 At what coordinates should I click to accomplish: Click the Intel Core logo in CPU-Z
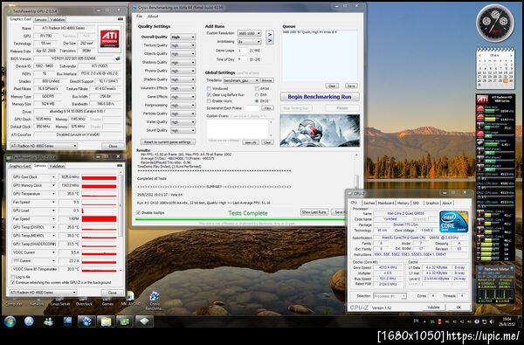pyautogui.click(x=453, y=221)
